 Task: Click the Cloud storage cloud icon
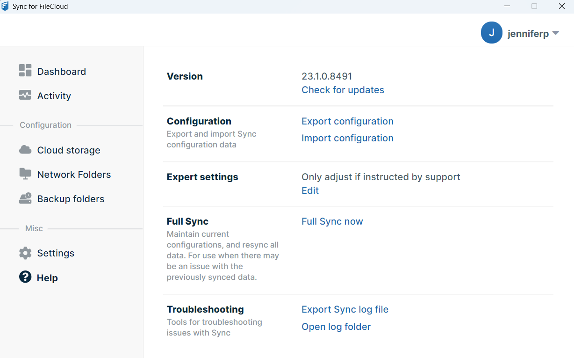pyautogui.click(x=25, y=150)
